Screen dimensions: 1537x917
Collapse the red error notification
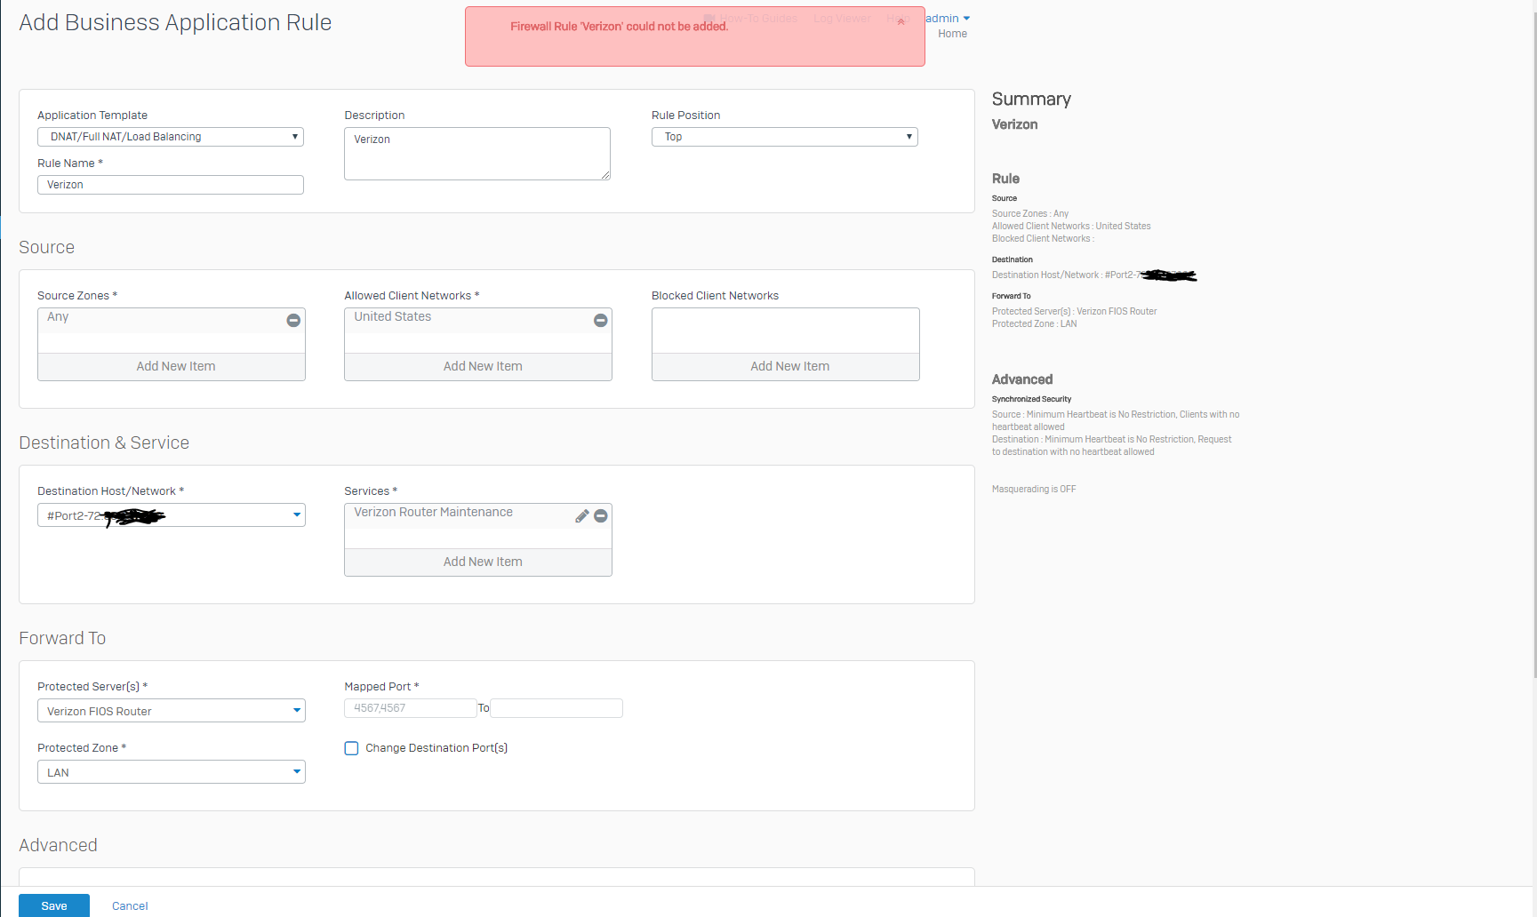(x=901, y=22)
